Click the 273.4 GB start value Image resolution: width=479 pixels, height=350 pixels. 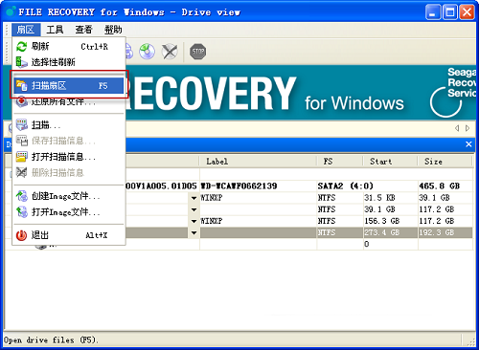tap(382, 232)
